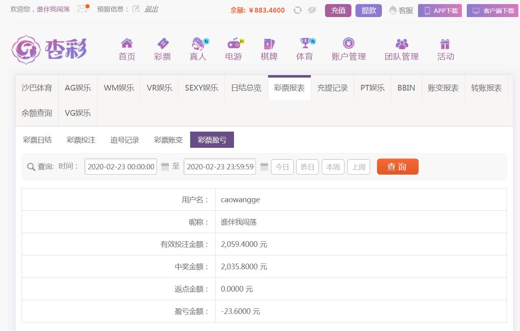The height and width of the screenshot is (331, 520).
Task: Select the 彩票投注 sub-tab
Action: point(81,140)
